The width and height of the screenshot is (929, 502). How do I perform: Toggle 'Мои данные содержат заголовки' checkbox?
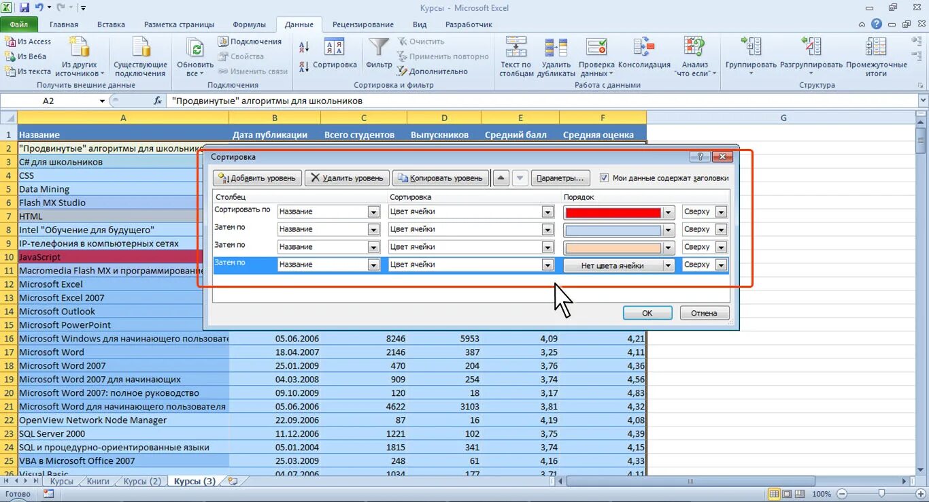coord(605,178)
